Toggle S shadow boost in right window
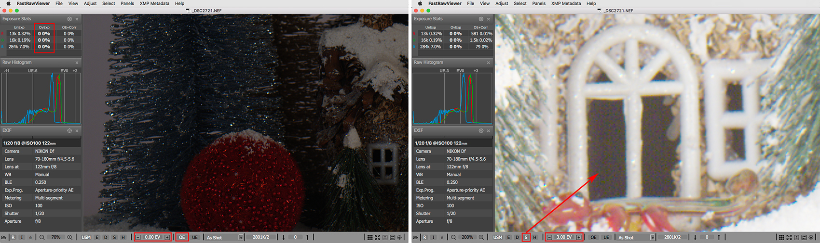This screenshot has width=820, height=243. (x=526, y=237)
